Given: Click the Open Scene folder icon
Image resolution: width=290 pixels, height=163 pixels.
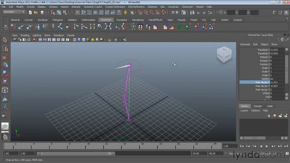Looking at the screenshot, I should (36, 13).
